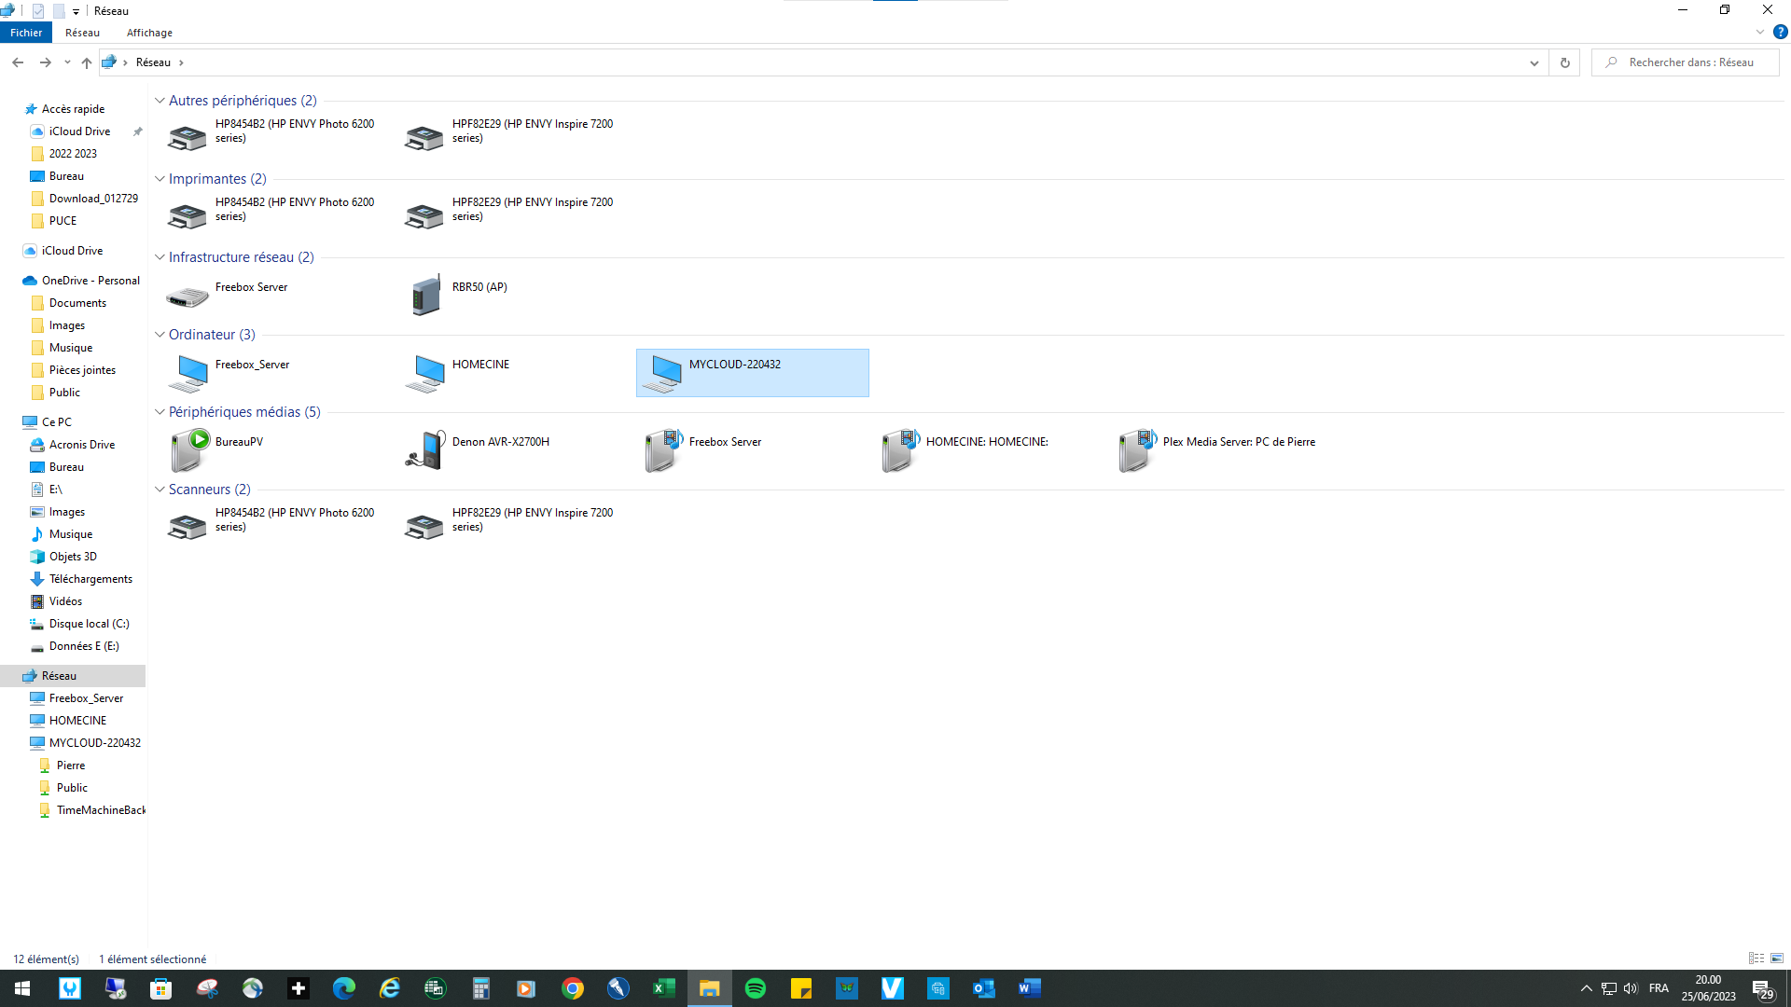This screenshot has width=1791, height=1007.
Task: Expand the ribbon using the chevron
Action: pos(1760,32)
